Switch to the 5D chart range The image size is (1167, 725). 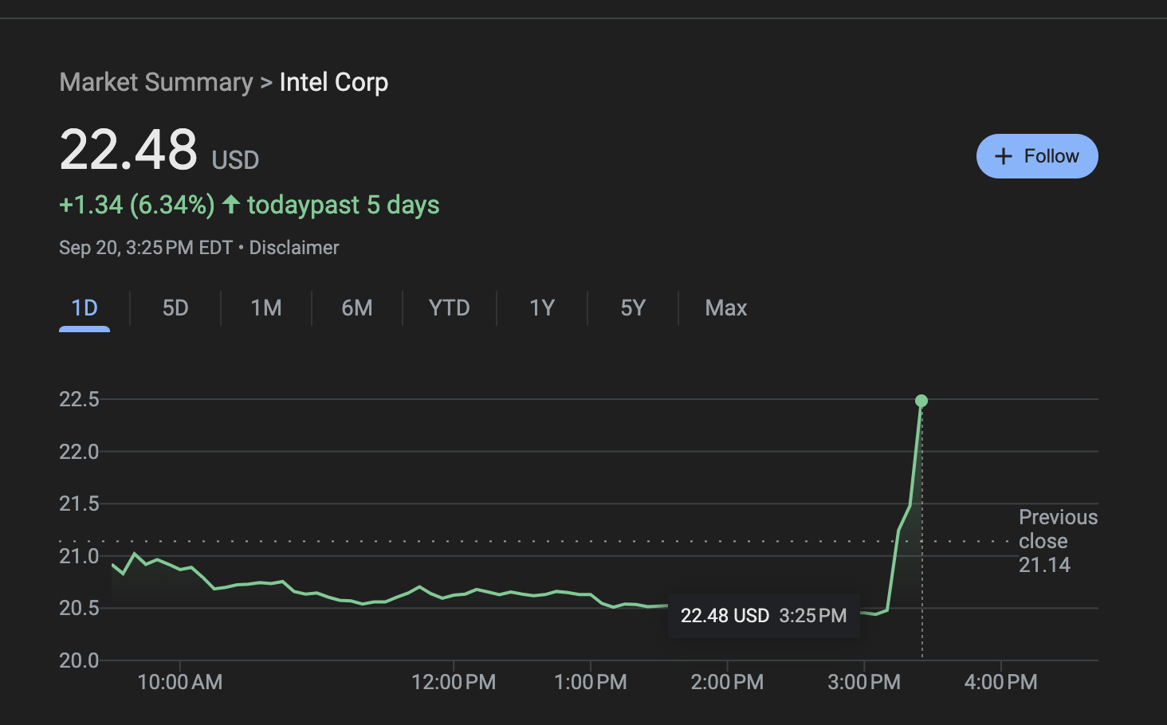click(175, 308)
